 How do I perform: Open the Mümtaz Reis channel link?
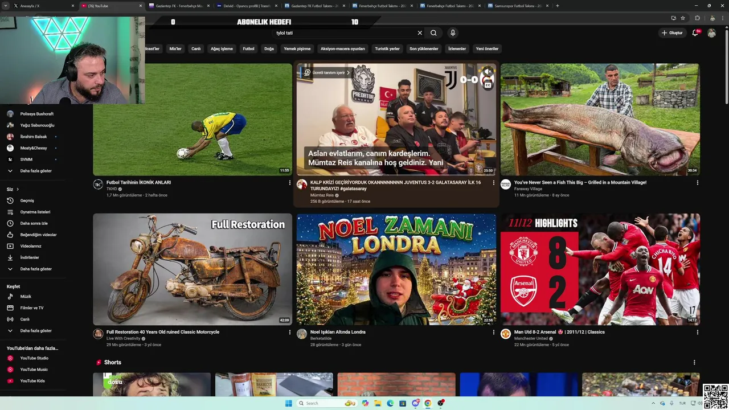coord(322,195)
